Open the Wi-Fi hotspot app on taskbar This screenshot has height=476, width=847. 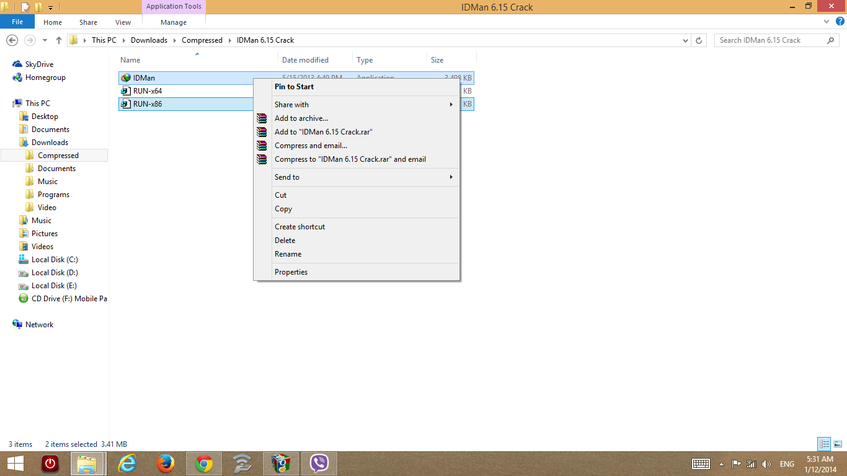click(242, 464)
